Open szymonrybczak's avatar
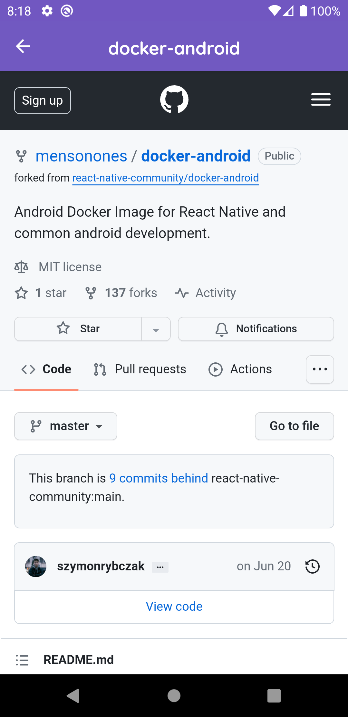The image size is (348, 717). pyautogui.click(x=36, y=566)
